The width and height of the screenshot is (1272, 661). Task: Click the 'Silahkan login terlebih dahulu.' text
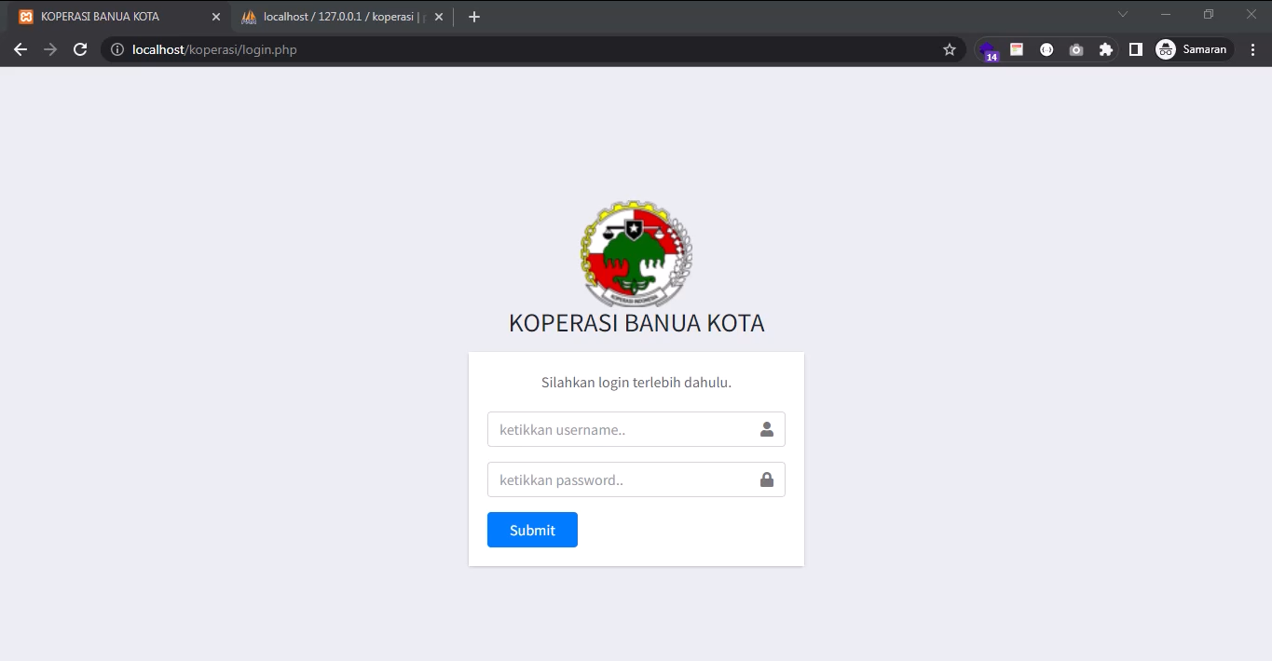coord(636,383)
